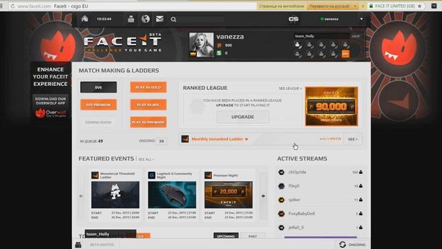442x249 pixels.
Task: Open the jeRa0_0 stream link
Action: click(296, 228)
